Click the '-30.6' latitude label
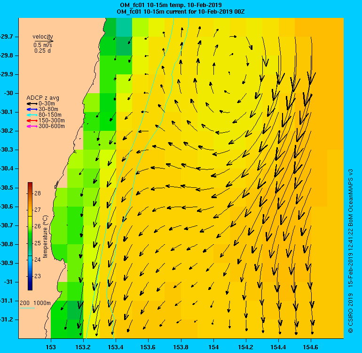362x353 pixels. [7, 207]
